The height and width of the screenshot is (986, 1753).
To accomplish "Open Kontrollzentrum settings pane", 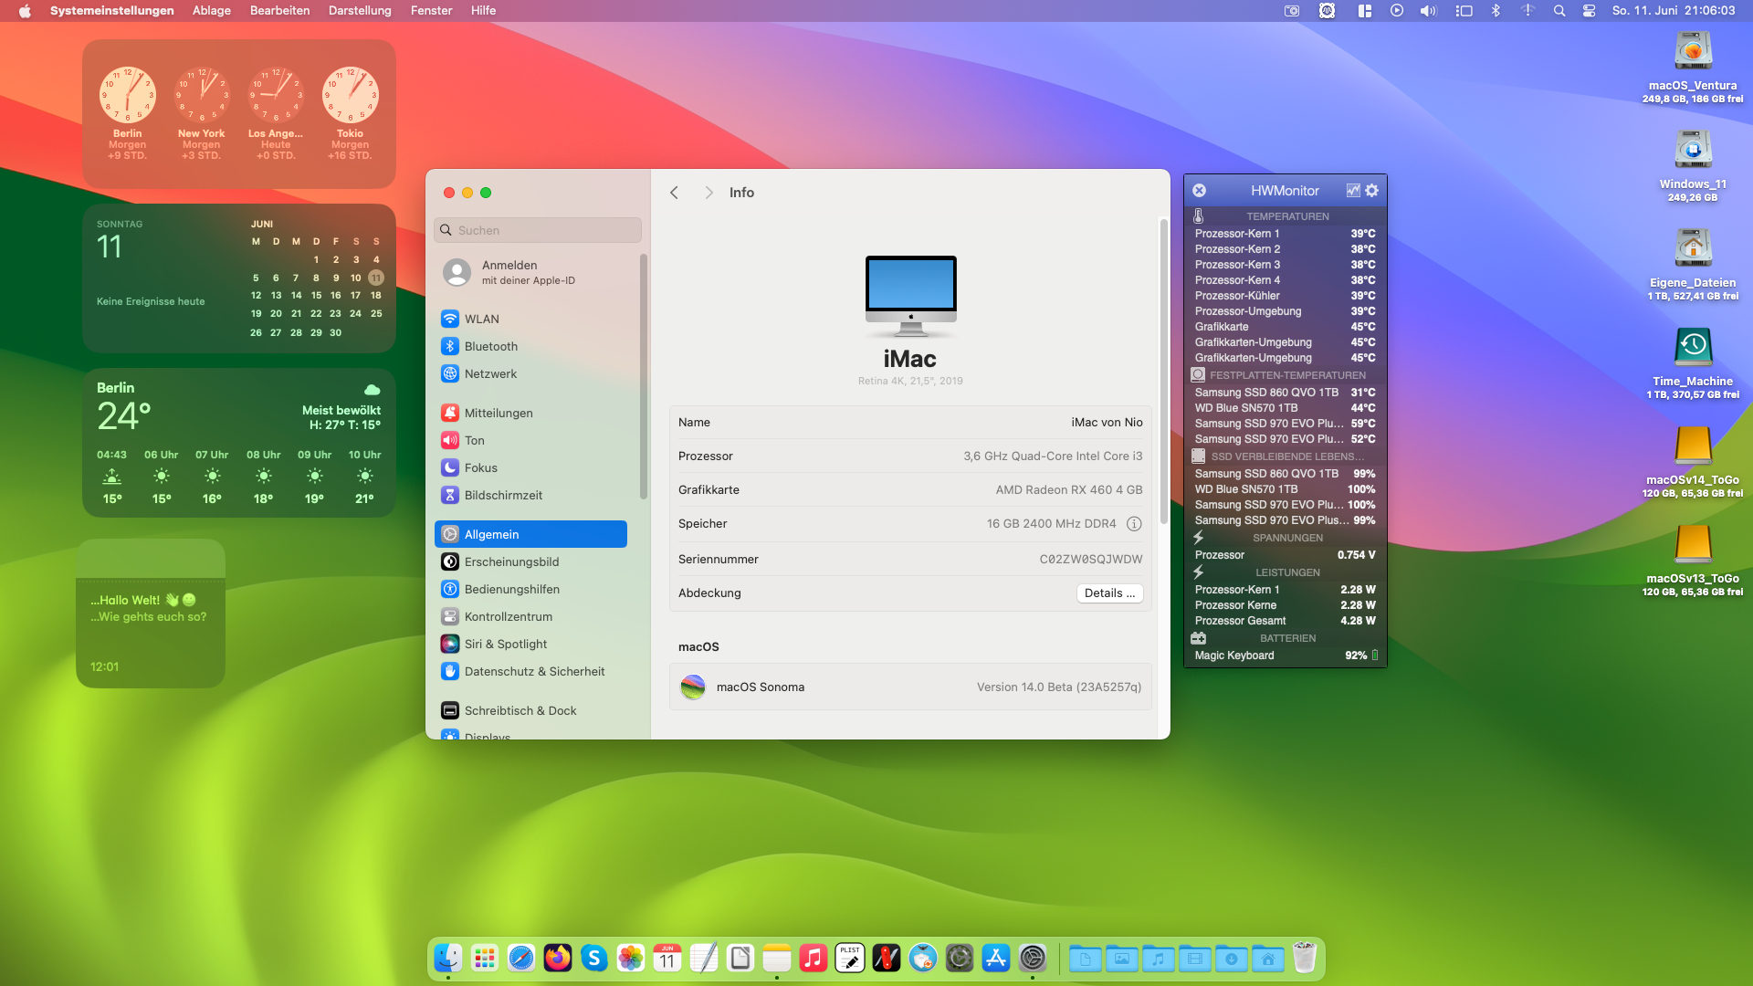I will click(x=508, y=616).
